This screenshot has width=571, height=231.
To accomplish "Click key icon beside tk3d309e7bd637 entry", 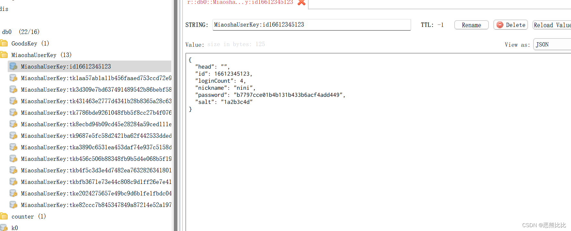I will (13, 89).
